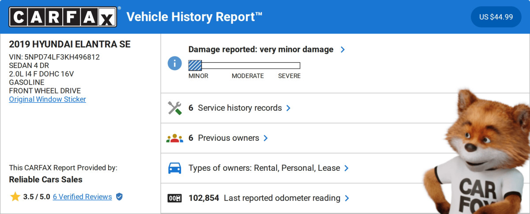The height and width of the screenshot is (214, 530).
Task: Expand last reported odometer reading chevron
Action: tap(347, 198)
